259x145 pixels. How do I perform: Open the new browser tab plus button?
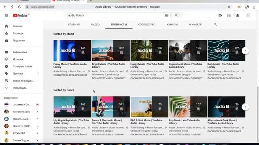coord(91,1)
